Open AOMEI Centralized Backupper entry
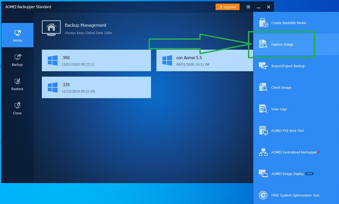The image size is (339, 204). point(294,152)
